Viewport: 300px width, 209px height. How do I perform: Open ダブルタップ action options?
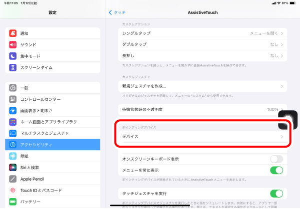tap(203, 44)
